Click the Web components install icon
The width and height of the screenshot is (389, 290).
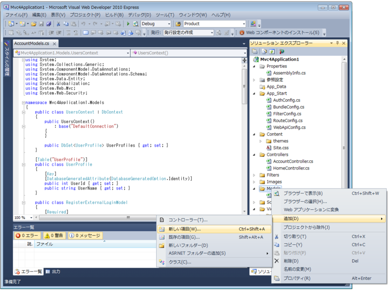(242, 33)
